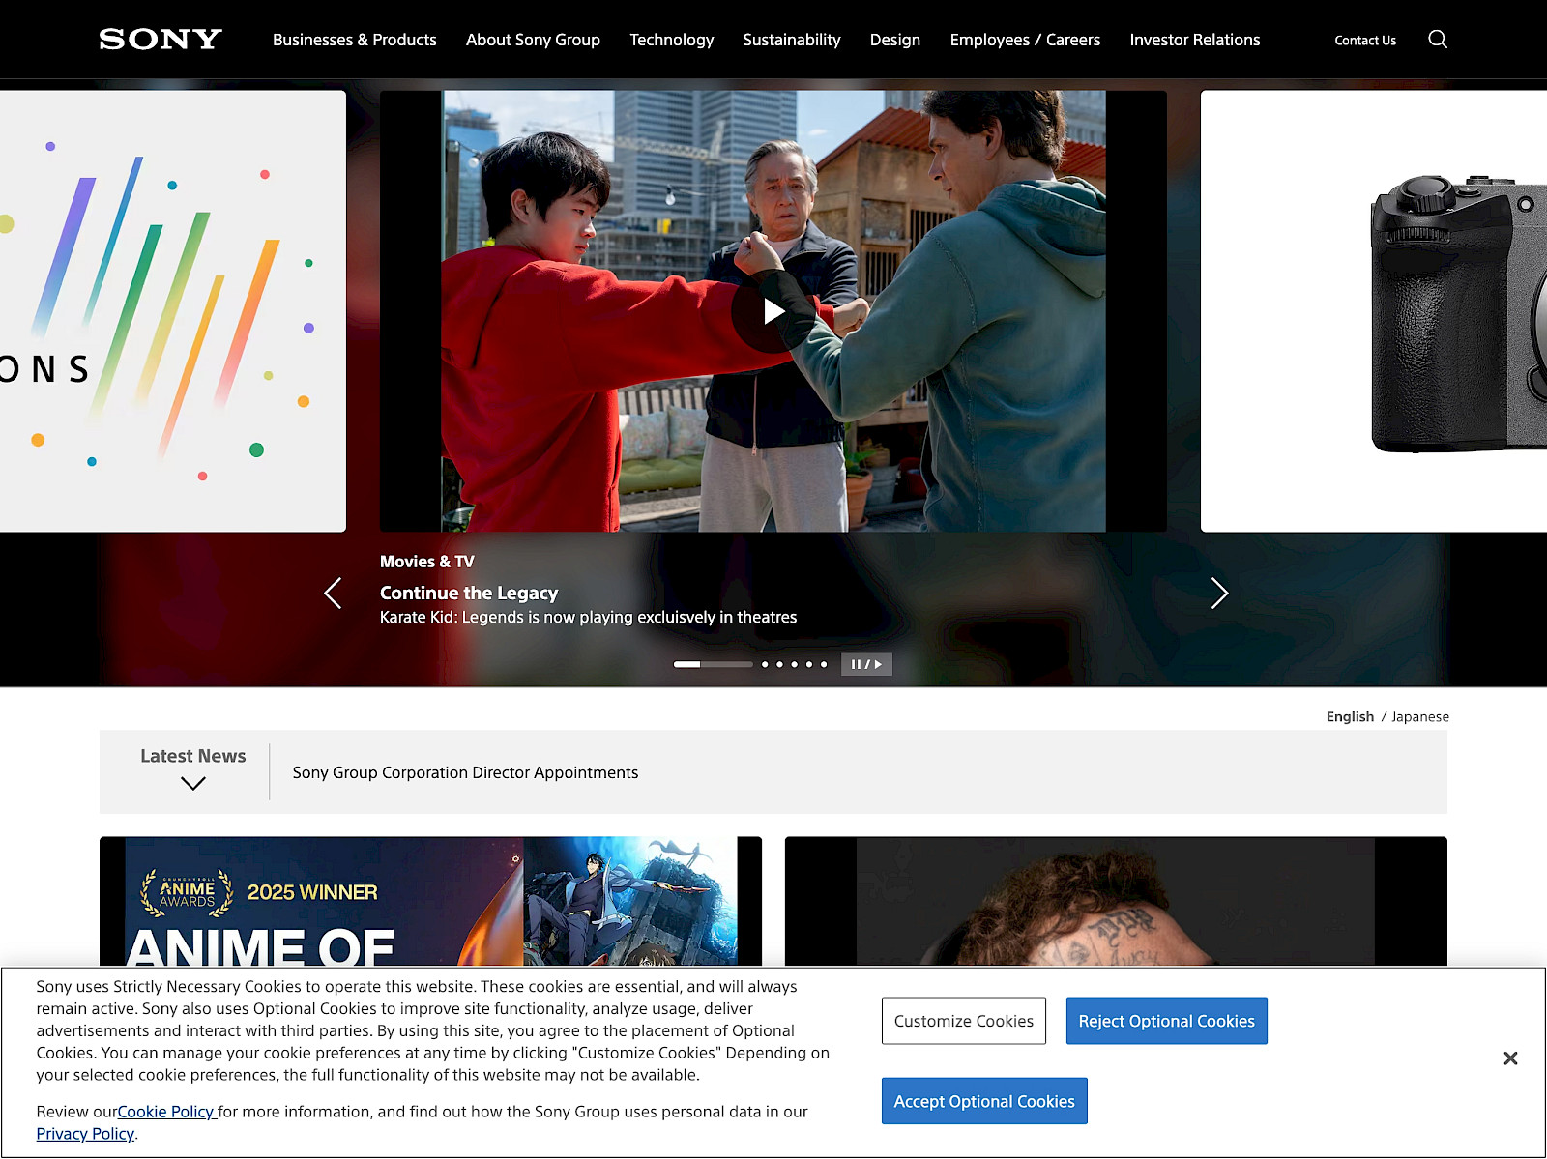This screenshot has height=1159, width=1547.
Task: Go back to the previous carousel slide
Action: 333,593
